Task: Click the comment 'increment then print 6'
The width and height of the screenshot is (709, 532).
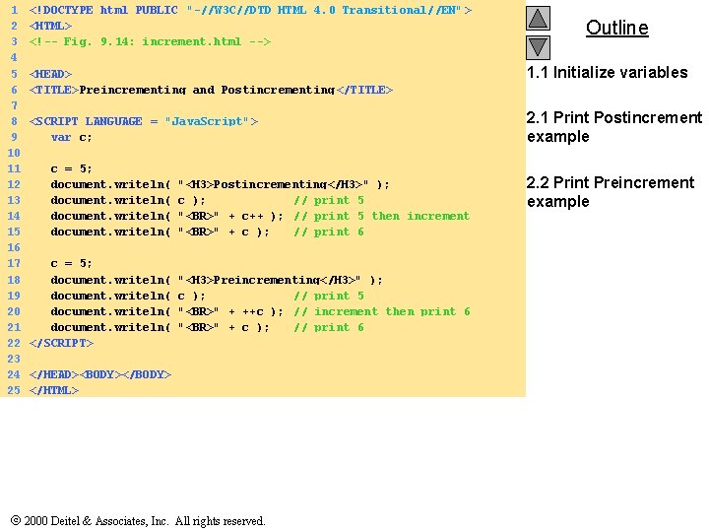Action: [382, 311]
